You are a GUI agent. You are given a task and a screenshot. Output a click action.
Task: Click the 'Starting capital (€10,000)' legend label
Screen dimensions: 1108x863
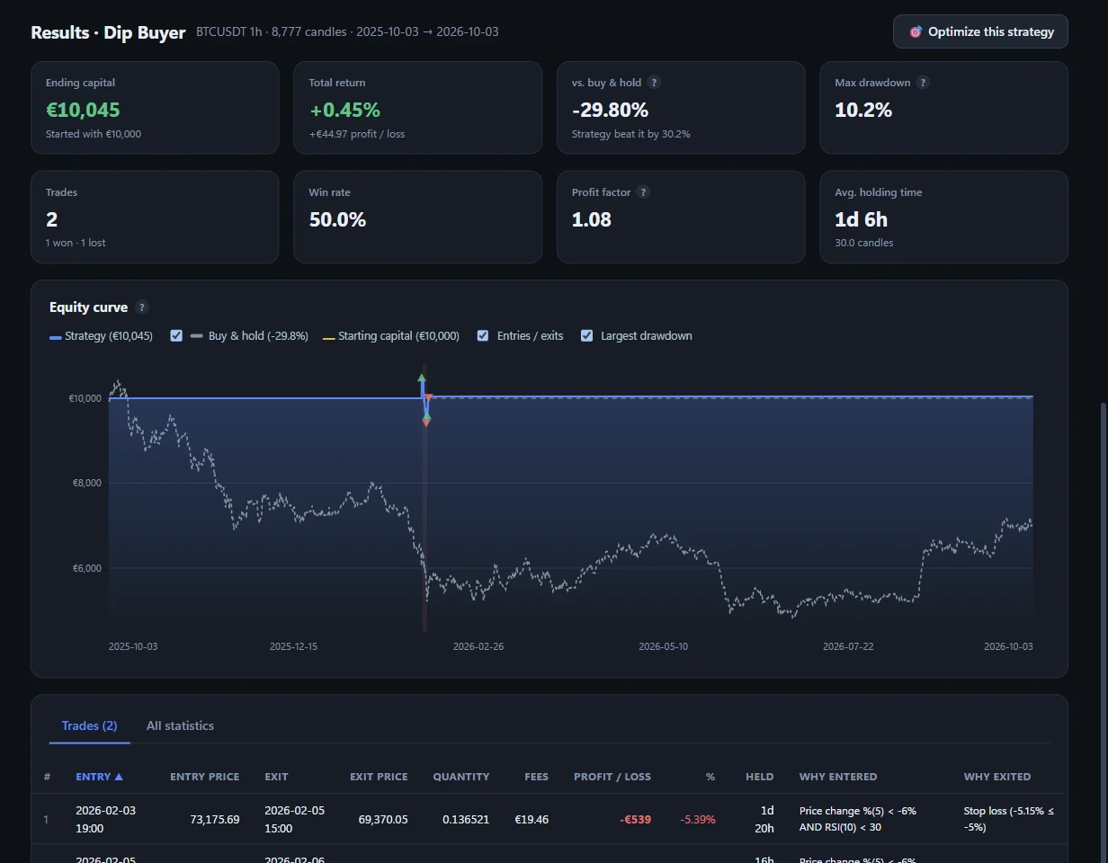click(x=398, y=335)
